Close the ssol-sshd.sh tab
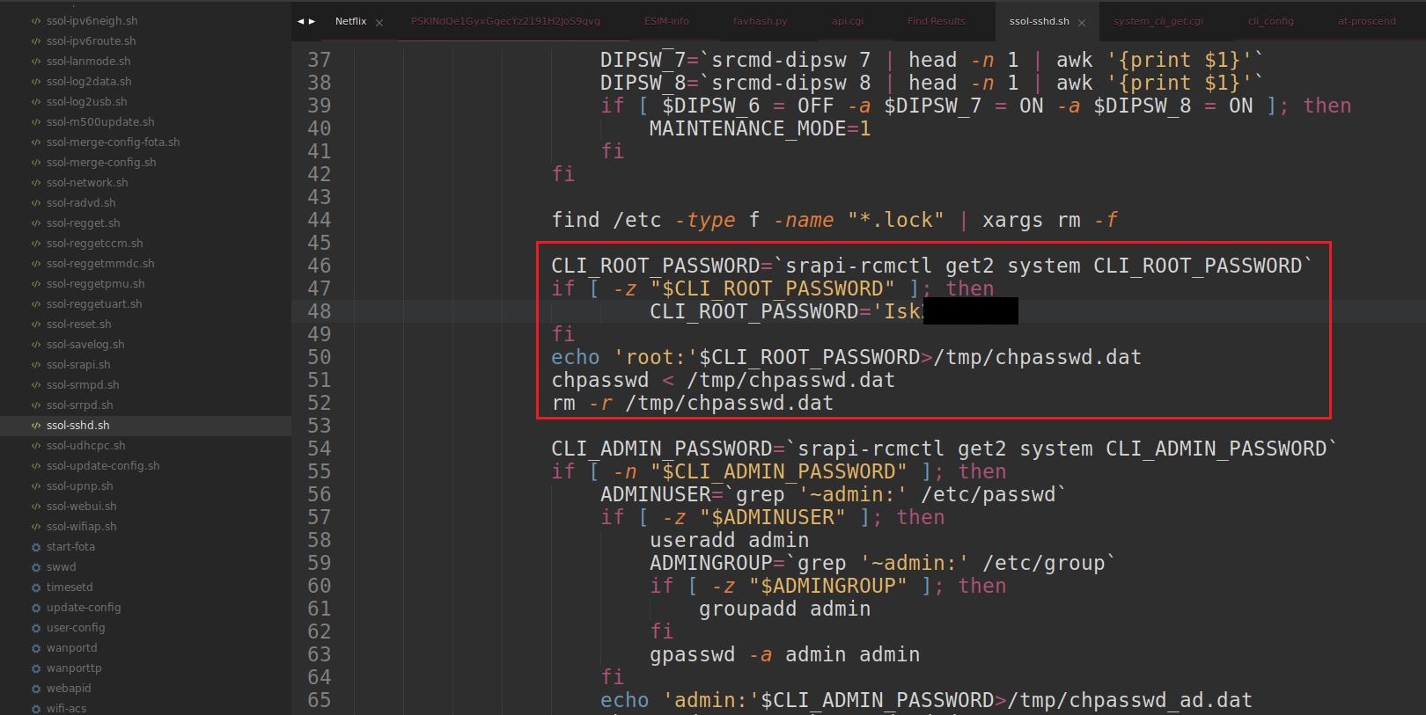 pos(1082,23)
